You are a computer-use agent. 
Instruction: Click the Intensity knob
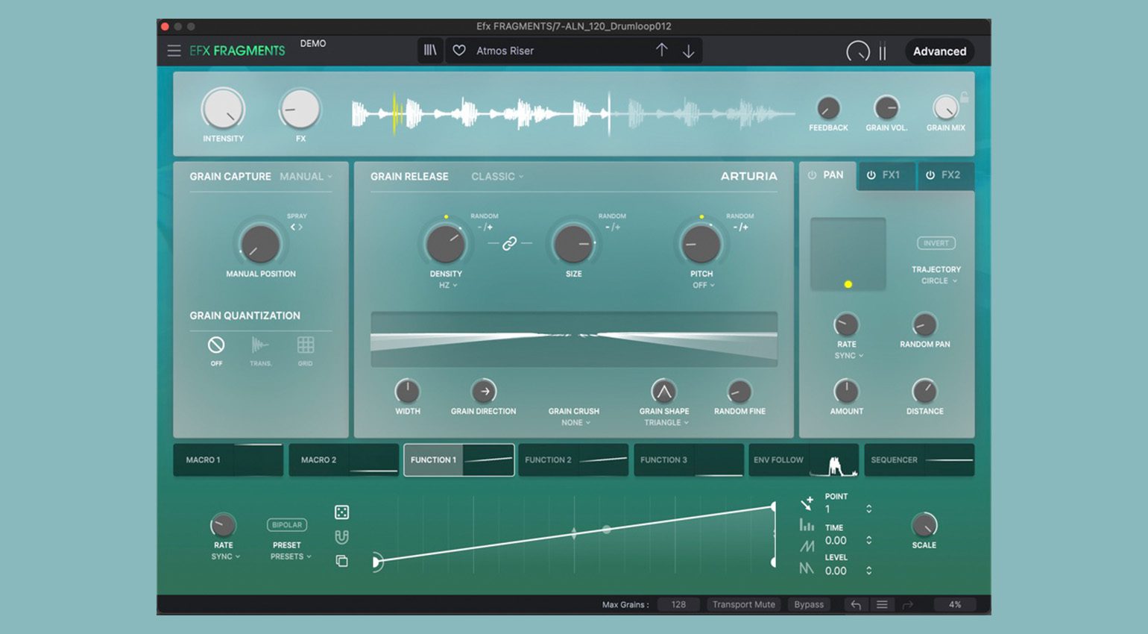coord(223,110)
